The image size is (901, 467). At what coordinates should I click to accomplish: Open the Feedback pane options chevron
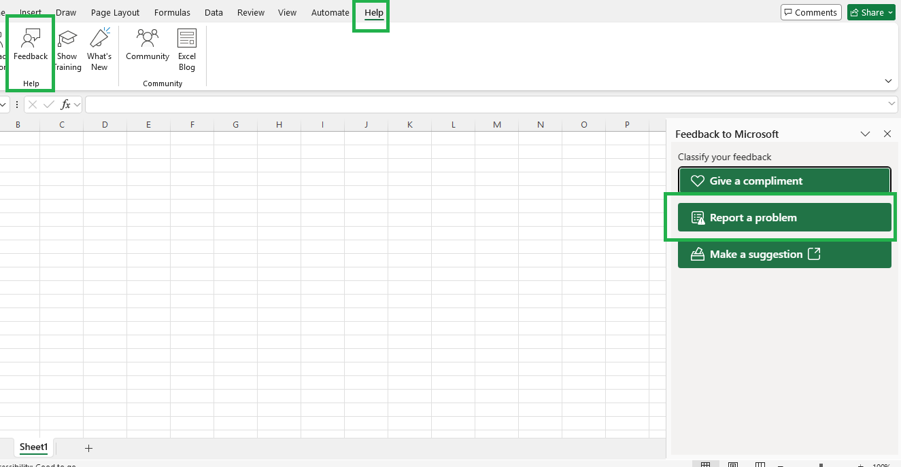[866, 134]
